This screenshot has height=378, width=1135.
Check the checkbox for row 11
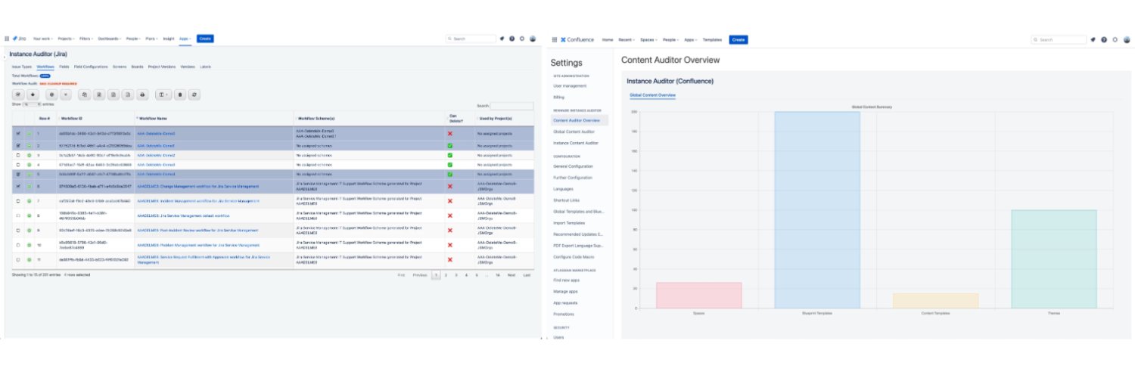click(18, 259)
